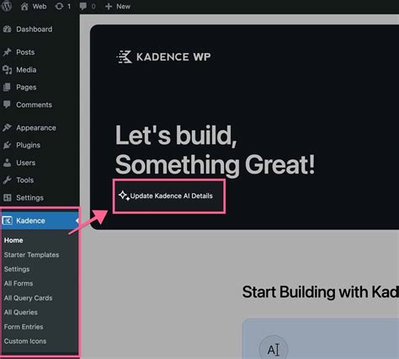The height and width of the screenshot is (359, 399).
Task: Collapse the Kadence menu arrow
Action: pyautogui.click(x=77, y=221)
